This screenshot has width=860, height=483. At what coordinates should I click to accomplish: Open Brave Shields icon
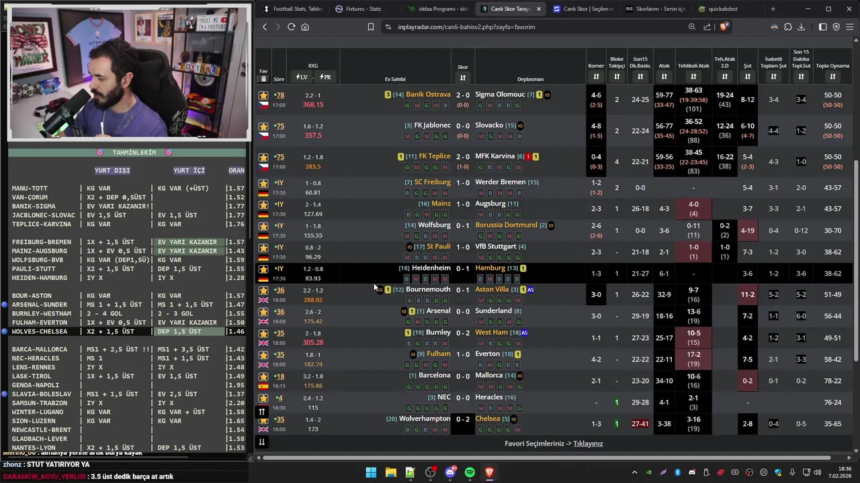(723, 27)
